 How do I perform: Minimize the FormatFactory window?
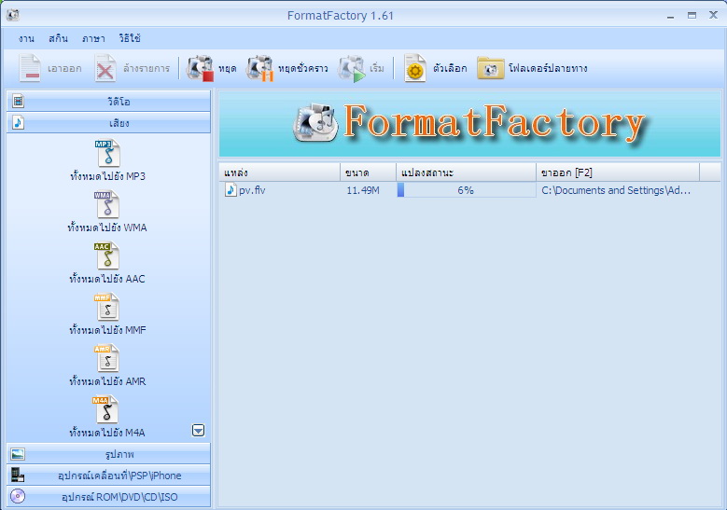670,16
